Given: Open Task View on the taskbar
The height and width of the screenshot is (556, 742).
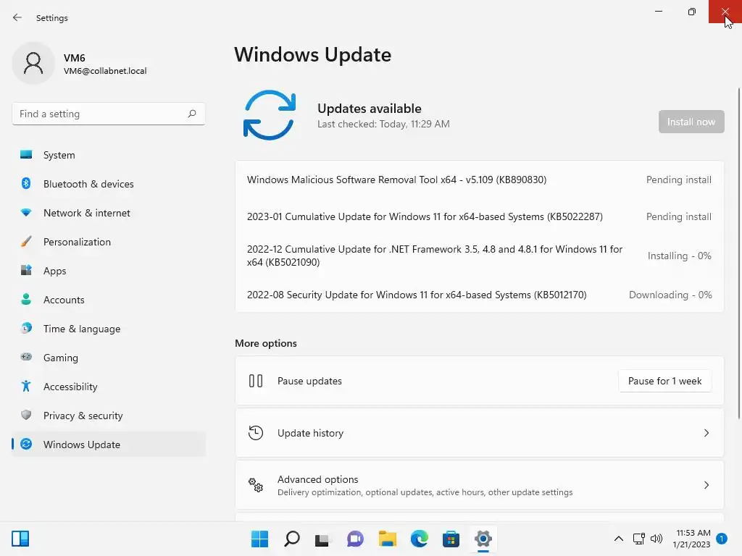Looking at the screenshot, I should pyautogui.click(x=322, y=539).
